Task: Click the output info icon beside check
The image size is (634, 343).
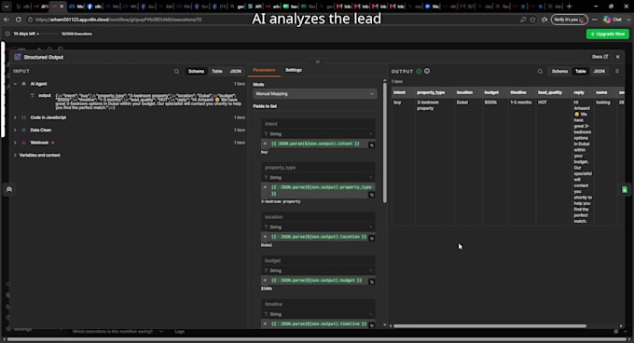Action: point(427,72)
